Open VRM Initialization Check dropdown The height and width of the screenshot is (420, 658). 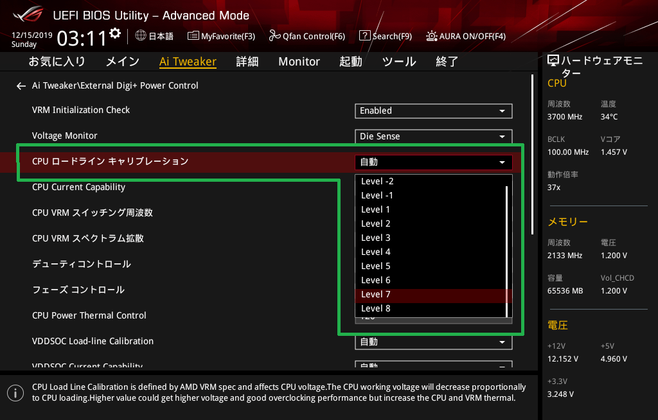click(434, 110)
